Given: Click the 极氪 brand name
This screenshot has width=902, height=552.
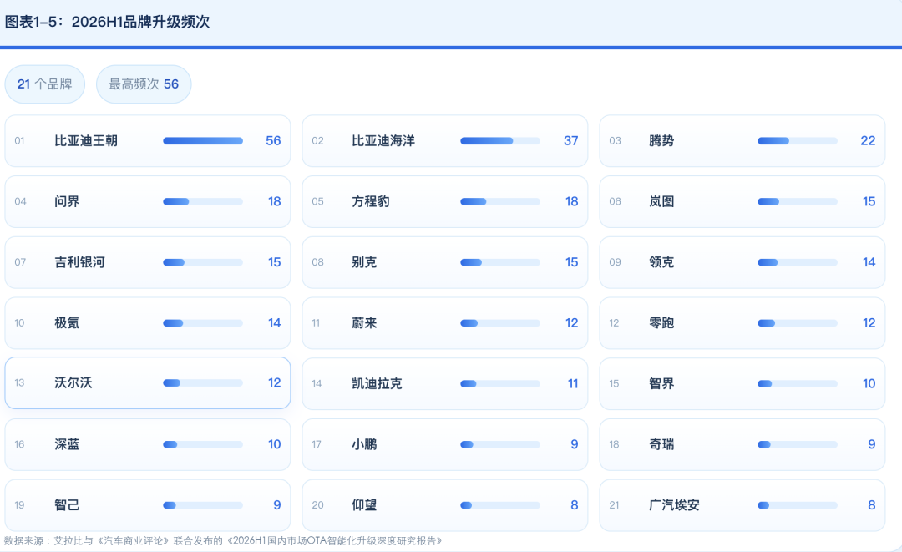Looking at the screenshot, I should 67,322.
